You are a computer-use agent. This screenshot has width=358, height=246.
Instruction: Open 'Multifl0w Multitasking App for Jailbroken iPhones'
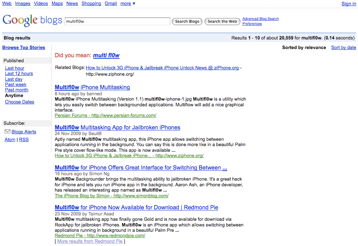pyautogui.click(x=117, y=127)
